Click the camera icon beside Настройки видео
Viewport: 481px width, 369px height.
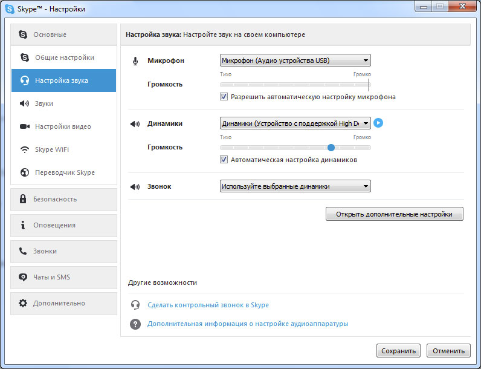pyautogui.click(x=25, y=126)
